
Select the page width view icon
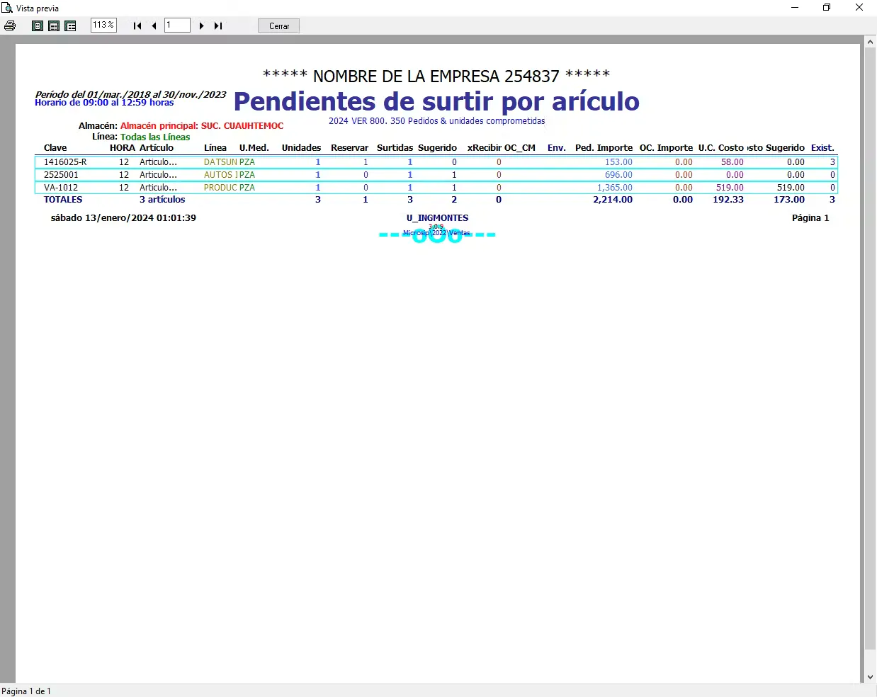(54, 25)
